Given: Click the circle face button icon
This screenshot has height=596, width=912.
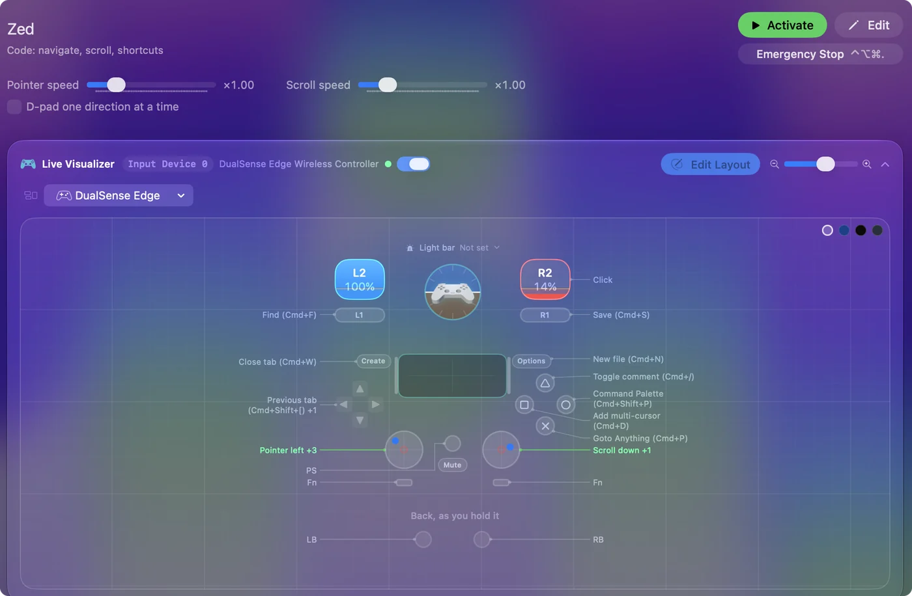Looking at the screenshot, I should (565, 405).
